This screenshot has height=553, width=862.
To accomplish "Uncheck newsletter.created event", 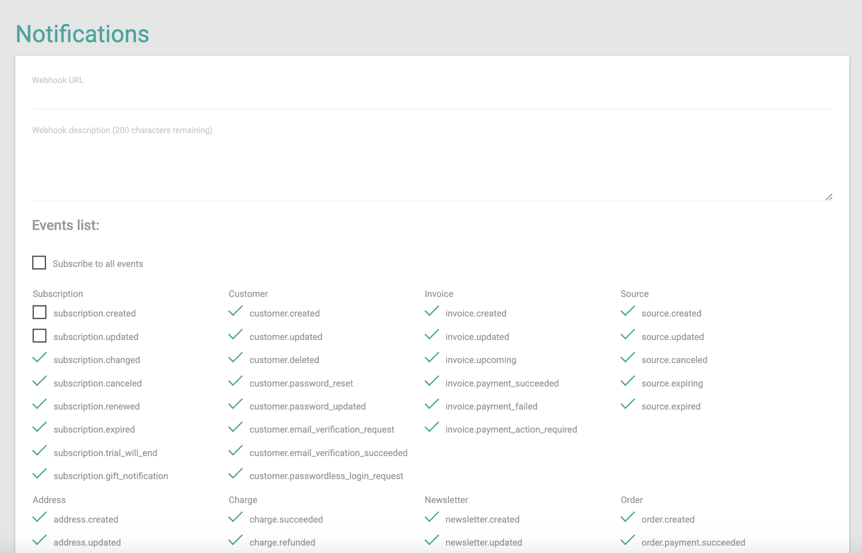I will point(431,518).
